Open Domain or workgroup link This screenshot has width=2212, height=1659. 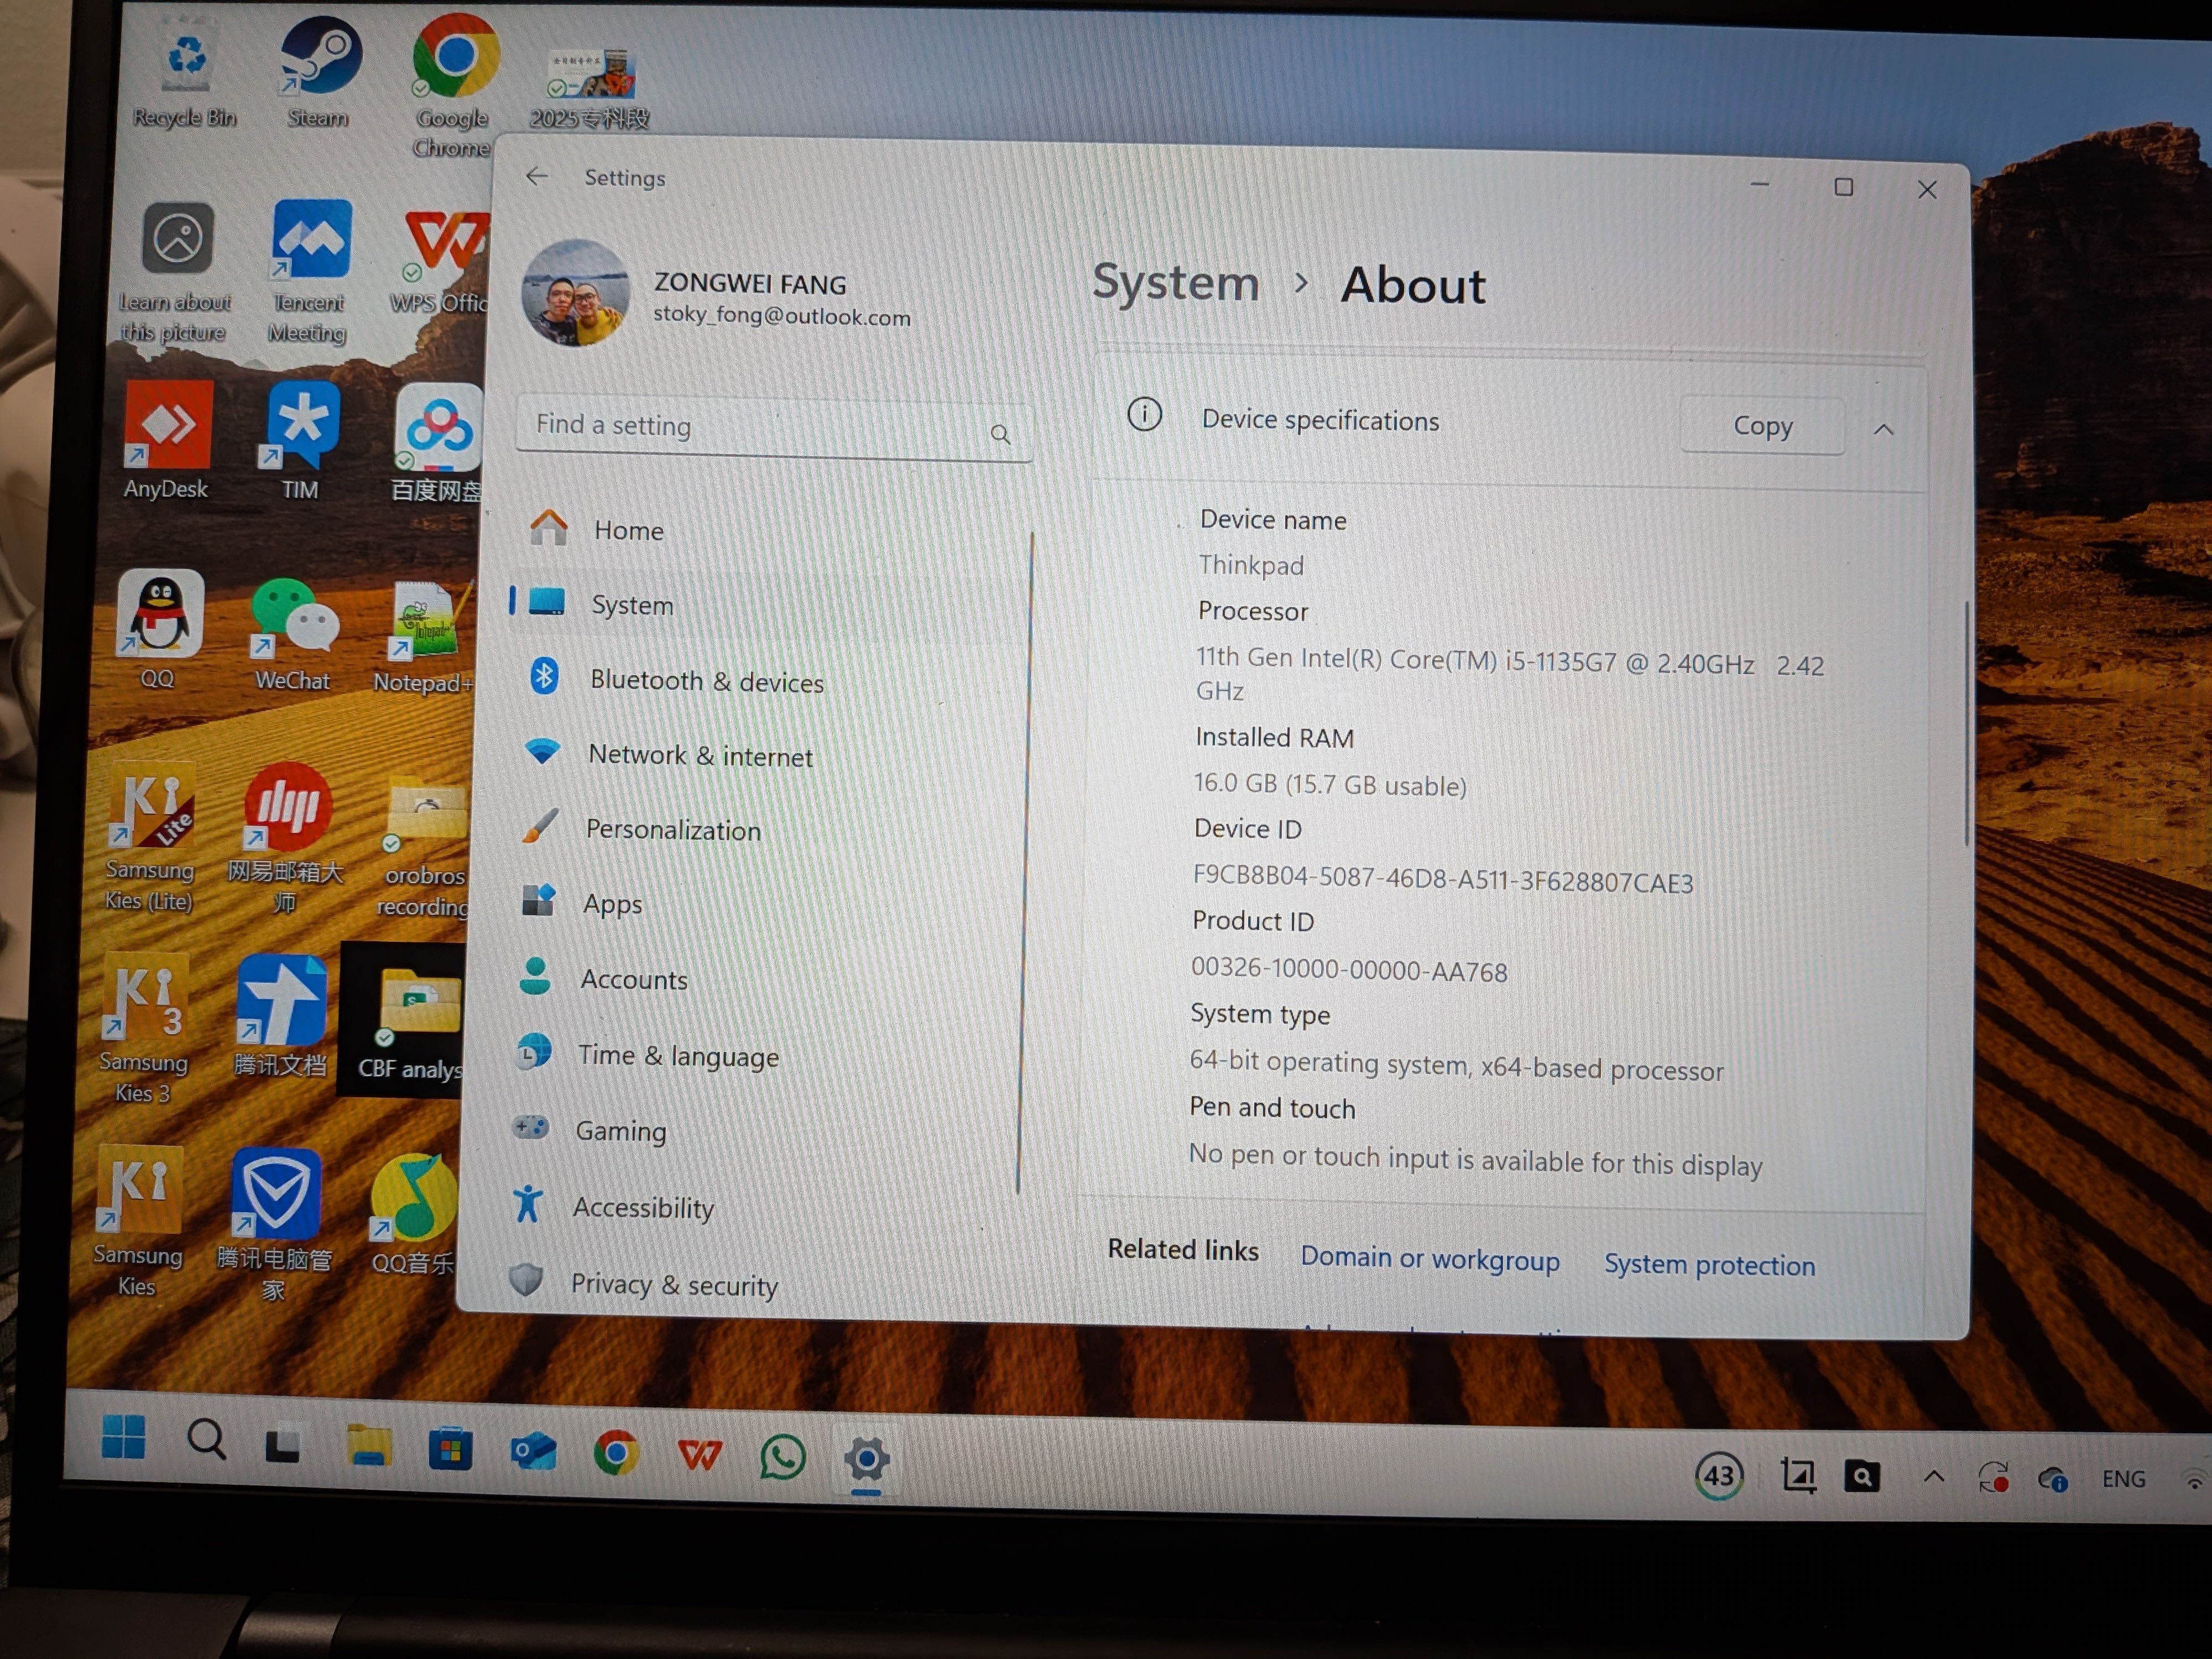[x=1430, y=1258]
